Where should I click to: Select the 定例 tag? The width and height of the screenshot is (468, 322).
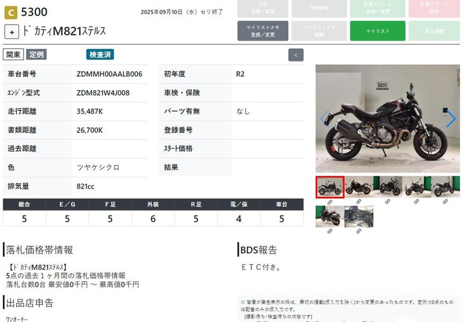(x=36, y=54)
